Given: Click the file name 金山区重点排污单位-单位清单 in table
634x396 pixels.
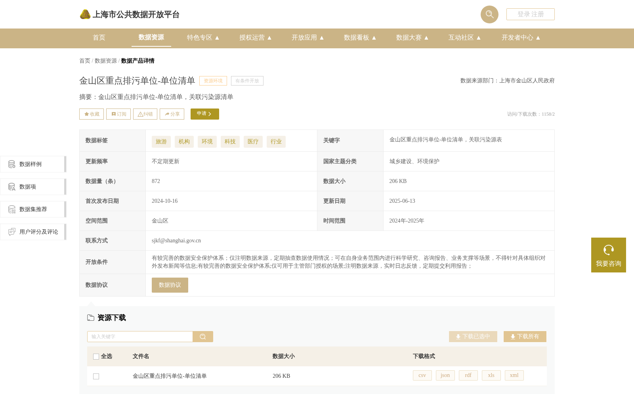Looking at the screenshot, I should pyautogui.click(x=170, y=376).
